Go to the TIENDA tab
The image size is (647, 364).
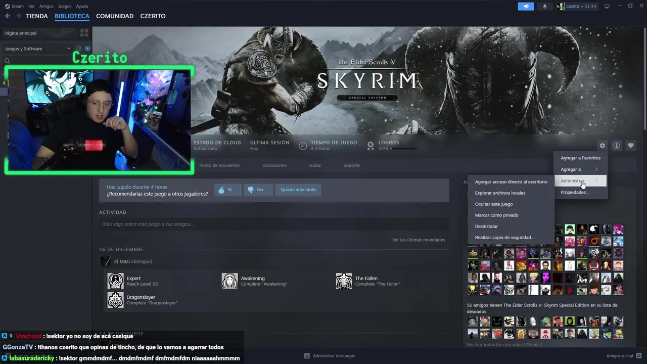[x=37, y=16]
